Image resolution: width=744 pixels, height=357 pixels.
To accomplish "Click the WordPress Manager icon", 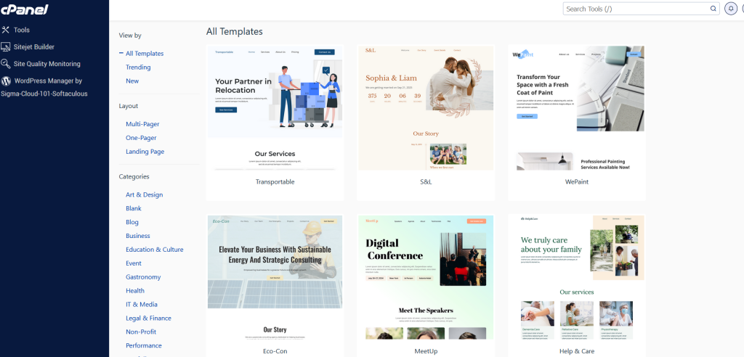I will (x=6, y=81).
